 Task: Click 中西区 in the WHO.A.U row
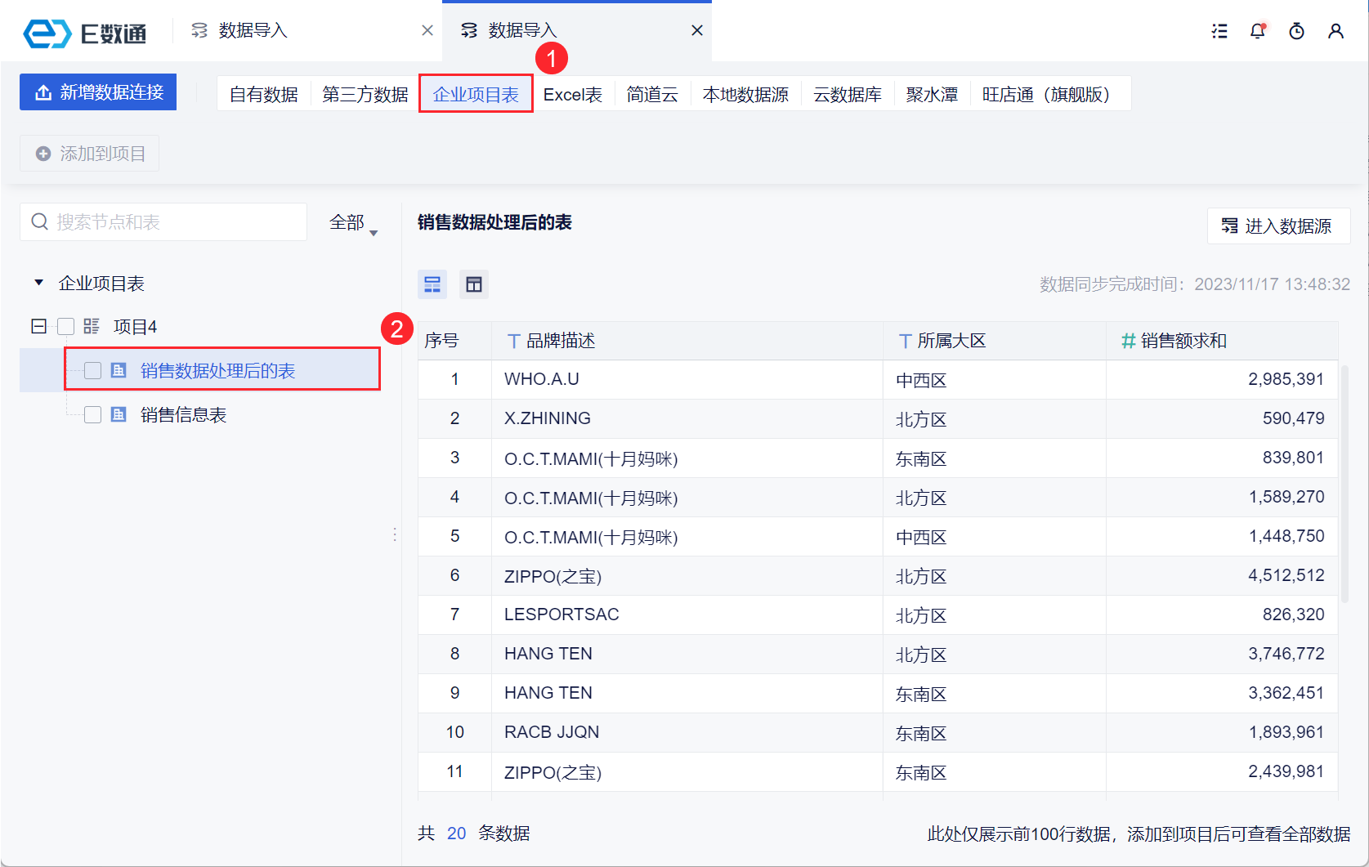tap(921, 380)
